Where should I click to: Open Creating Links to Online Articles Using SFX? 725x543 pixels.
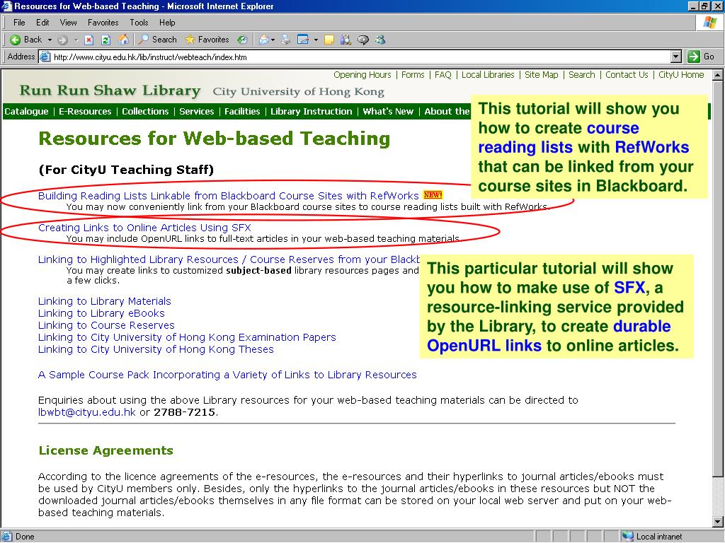[x=144, y=228]
